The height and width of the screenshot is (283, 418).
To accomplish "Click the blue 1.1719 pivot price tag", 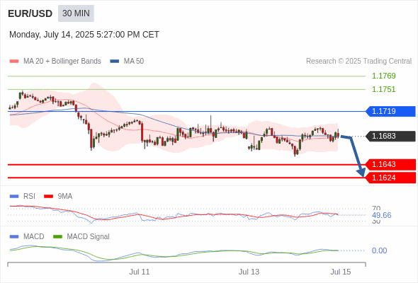I will (x=390, y=111).
